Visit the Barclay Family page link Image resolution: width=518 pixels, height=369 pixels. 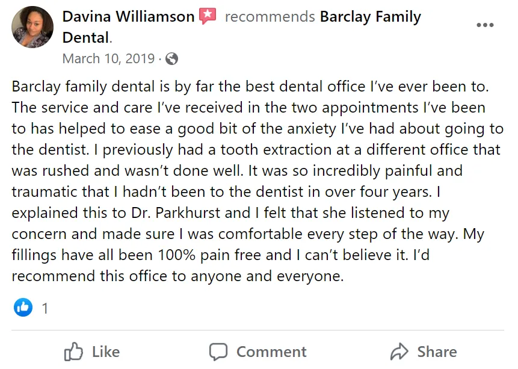370,17
